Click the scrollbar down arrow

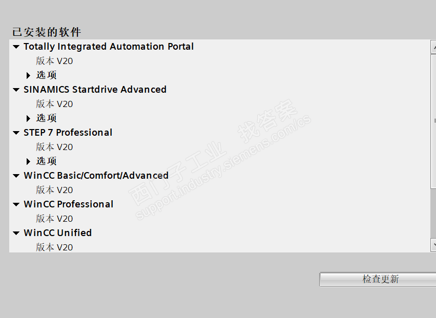[433, 246]
